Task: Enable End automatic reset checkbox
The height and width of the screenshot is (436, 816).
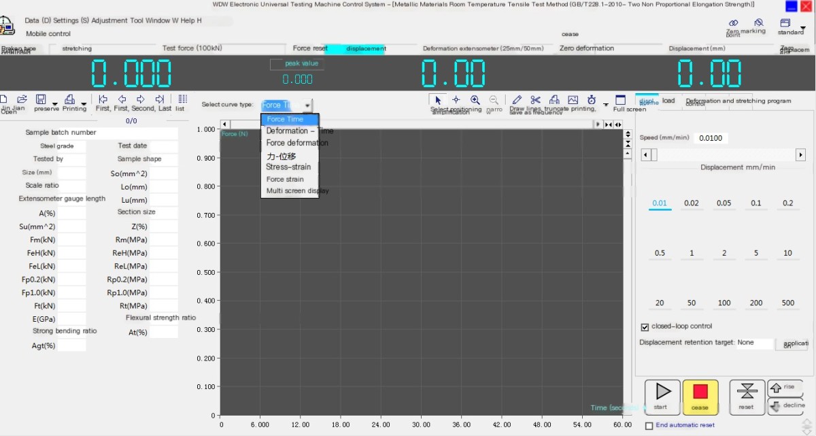Action: pyautogui.click(x=649, y=426)
